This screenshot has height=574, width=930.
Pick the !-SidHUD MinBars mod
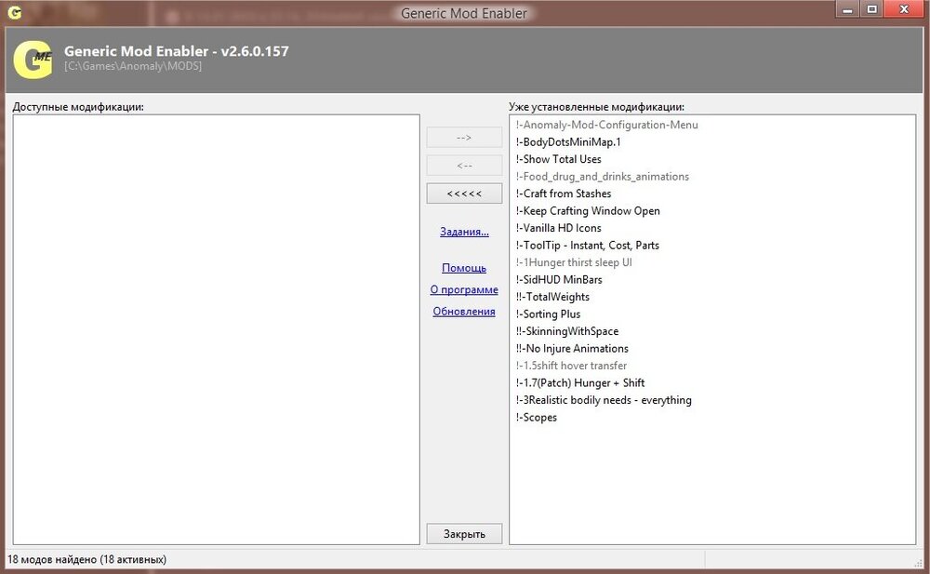pos(558,280)
